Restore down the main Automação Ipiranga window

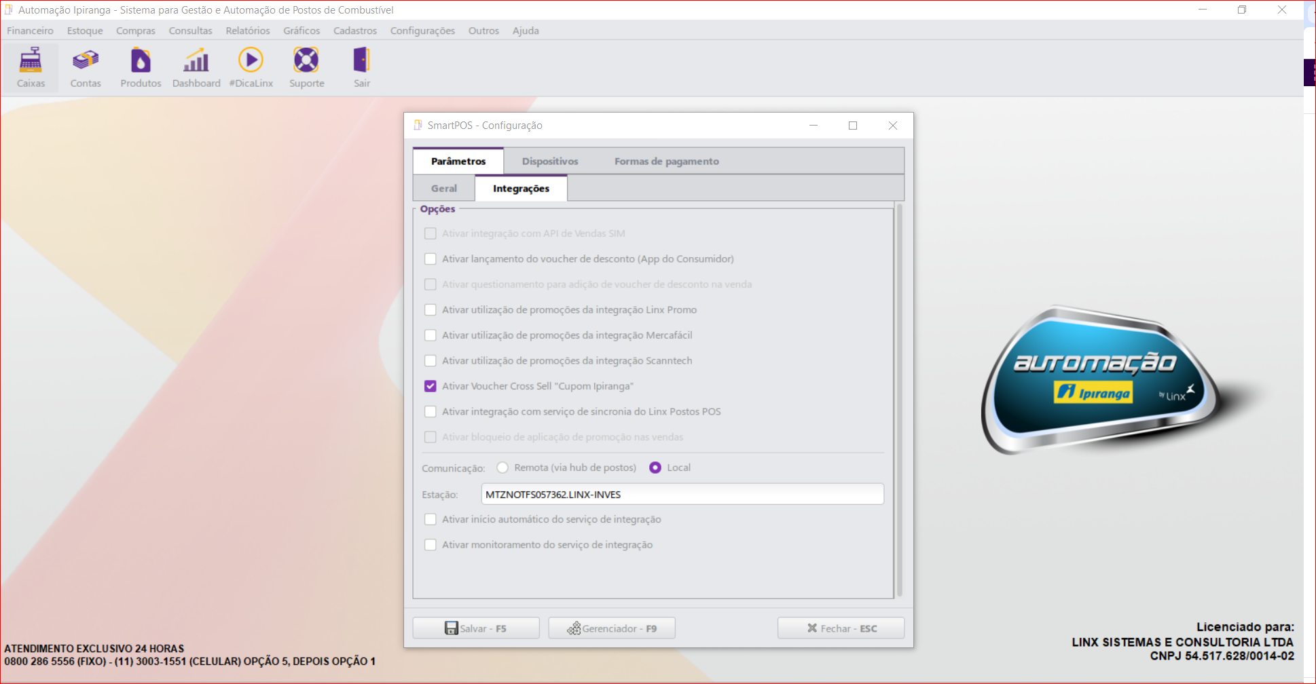[x=1242, y=9]
